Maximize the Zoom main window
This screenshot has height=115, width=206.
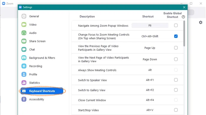tap(191, 4)
